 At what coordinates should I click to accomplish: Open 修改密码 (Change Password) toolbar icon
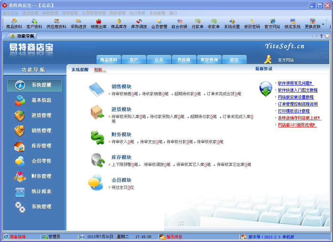pyautogui.click(x=253, y=23)
